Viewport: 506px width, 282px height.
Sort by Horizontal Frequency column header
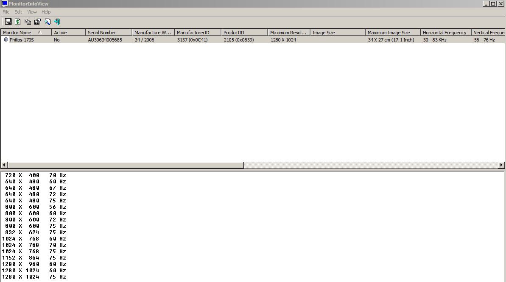coord(446,33)
